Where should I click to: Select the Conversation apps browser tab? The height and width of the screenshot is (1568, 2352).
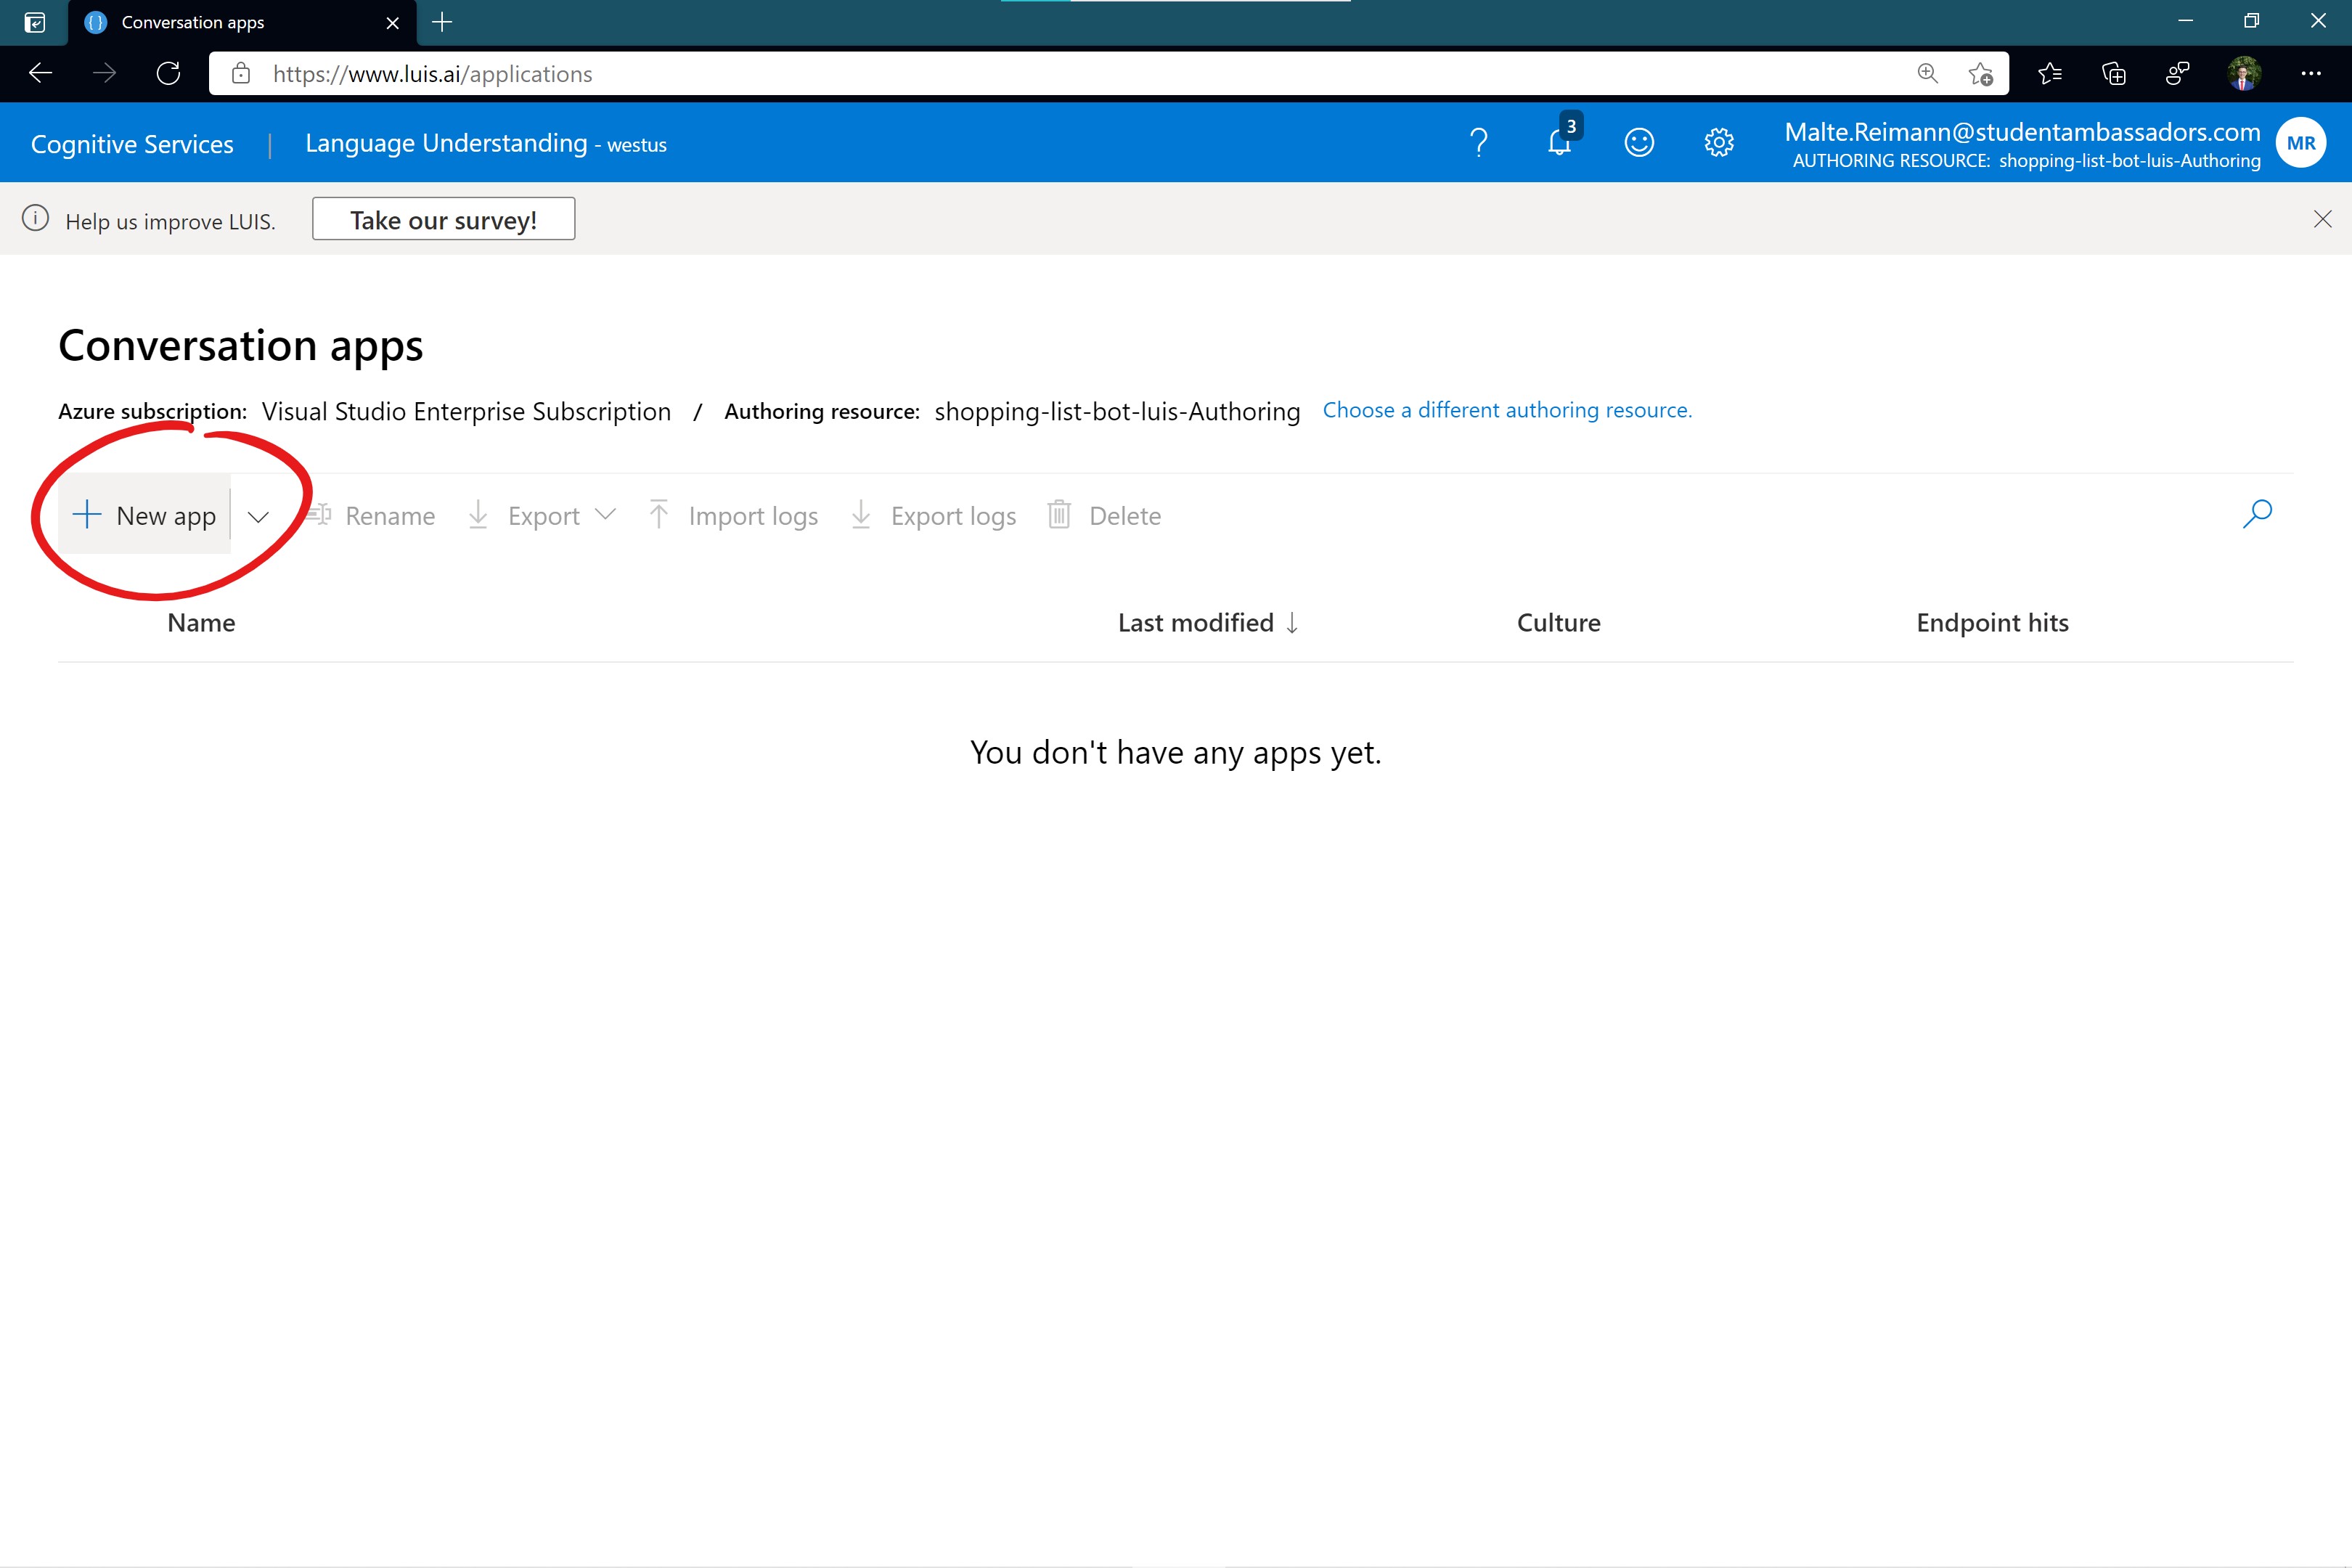coord(192,22)
